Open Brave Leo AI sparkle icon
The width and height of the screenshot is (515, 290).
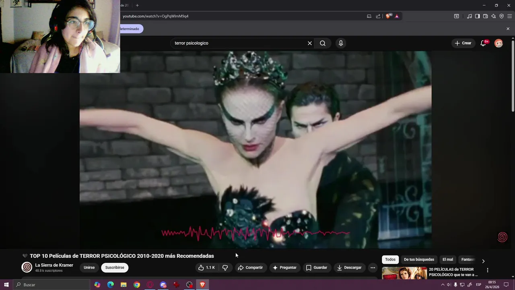coord(493,16)
